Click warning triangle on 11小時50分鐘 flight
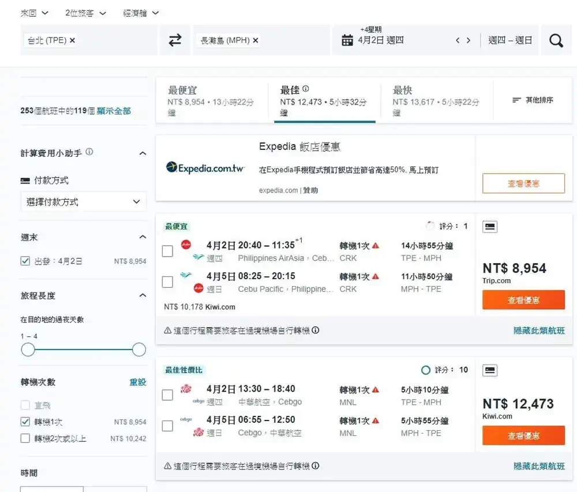Screen dimensions: 577x492 pos(376,276)
